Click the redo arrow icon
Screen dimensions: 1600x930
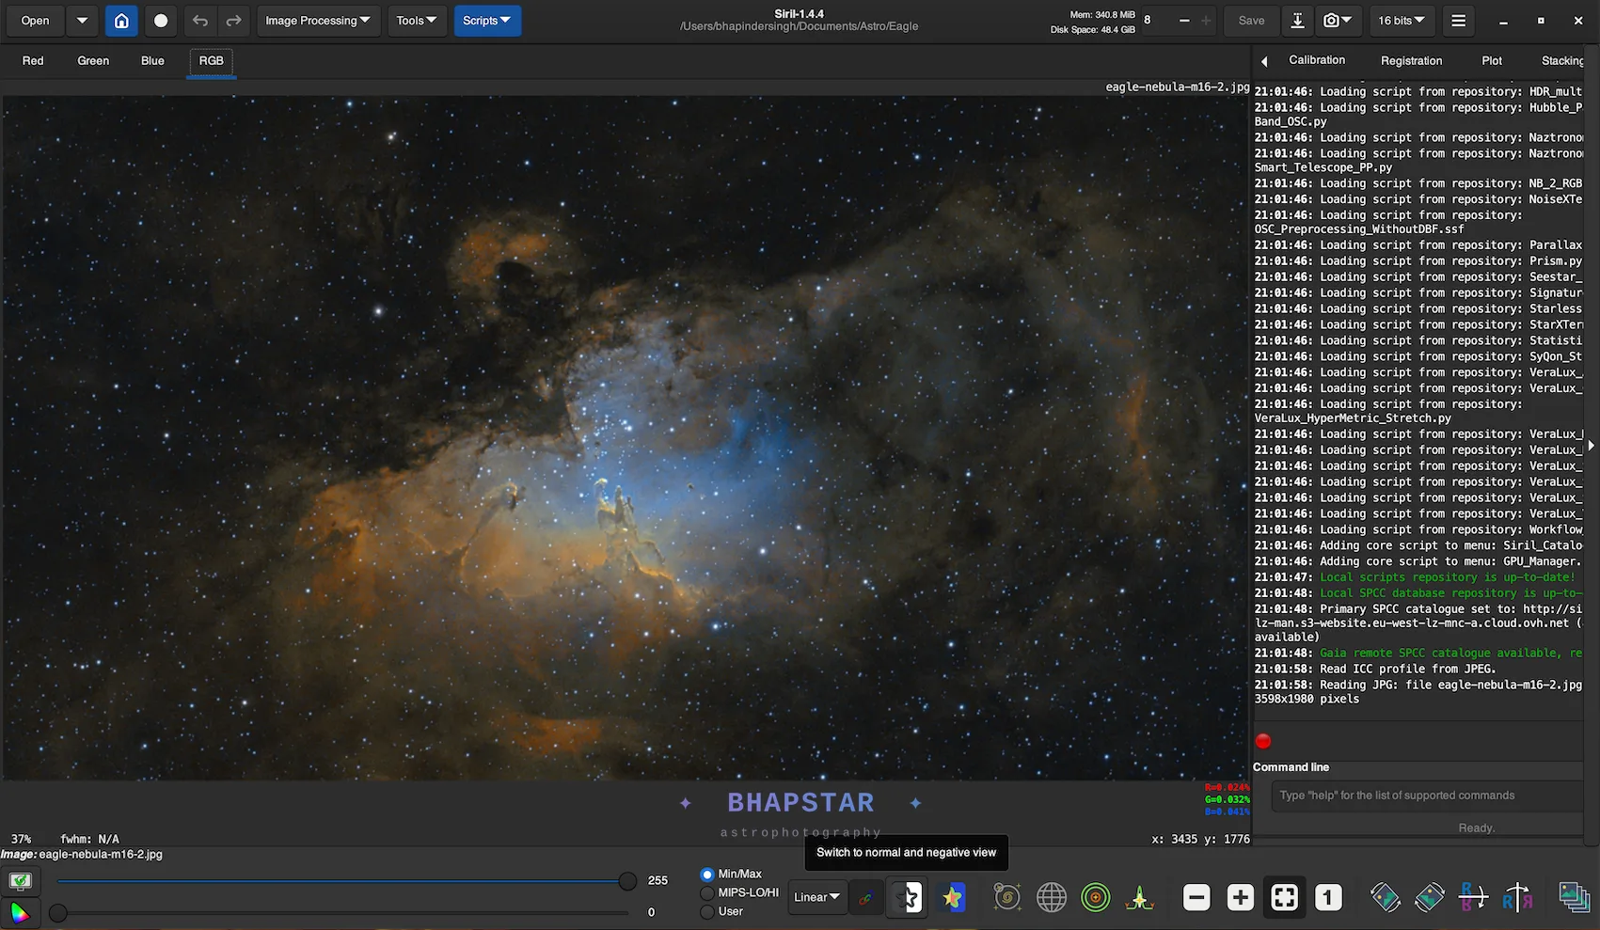pyautogui.click(x=233, y=21)
